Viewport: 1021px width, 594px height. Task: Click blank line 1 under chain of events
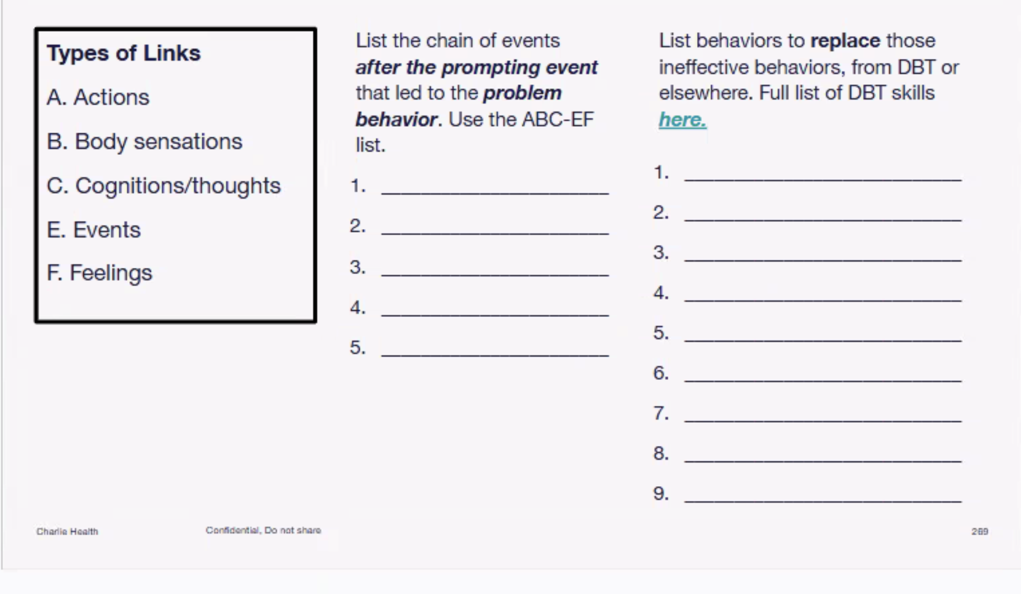(495, 188)
